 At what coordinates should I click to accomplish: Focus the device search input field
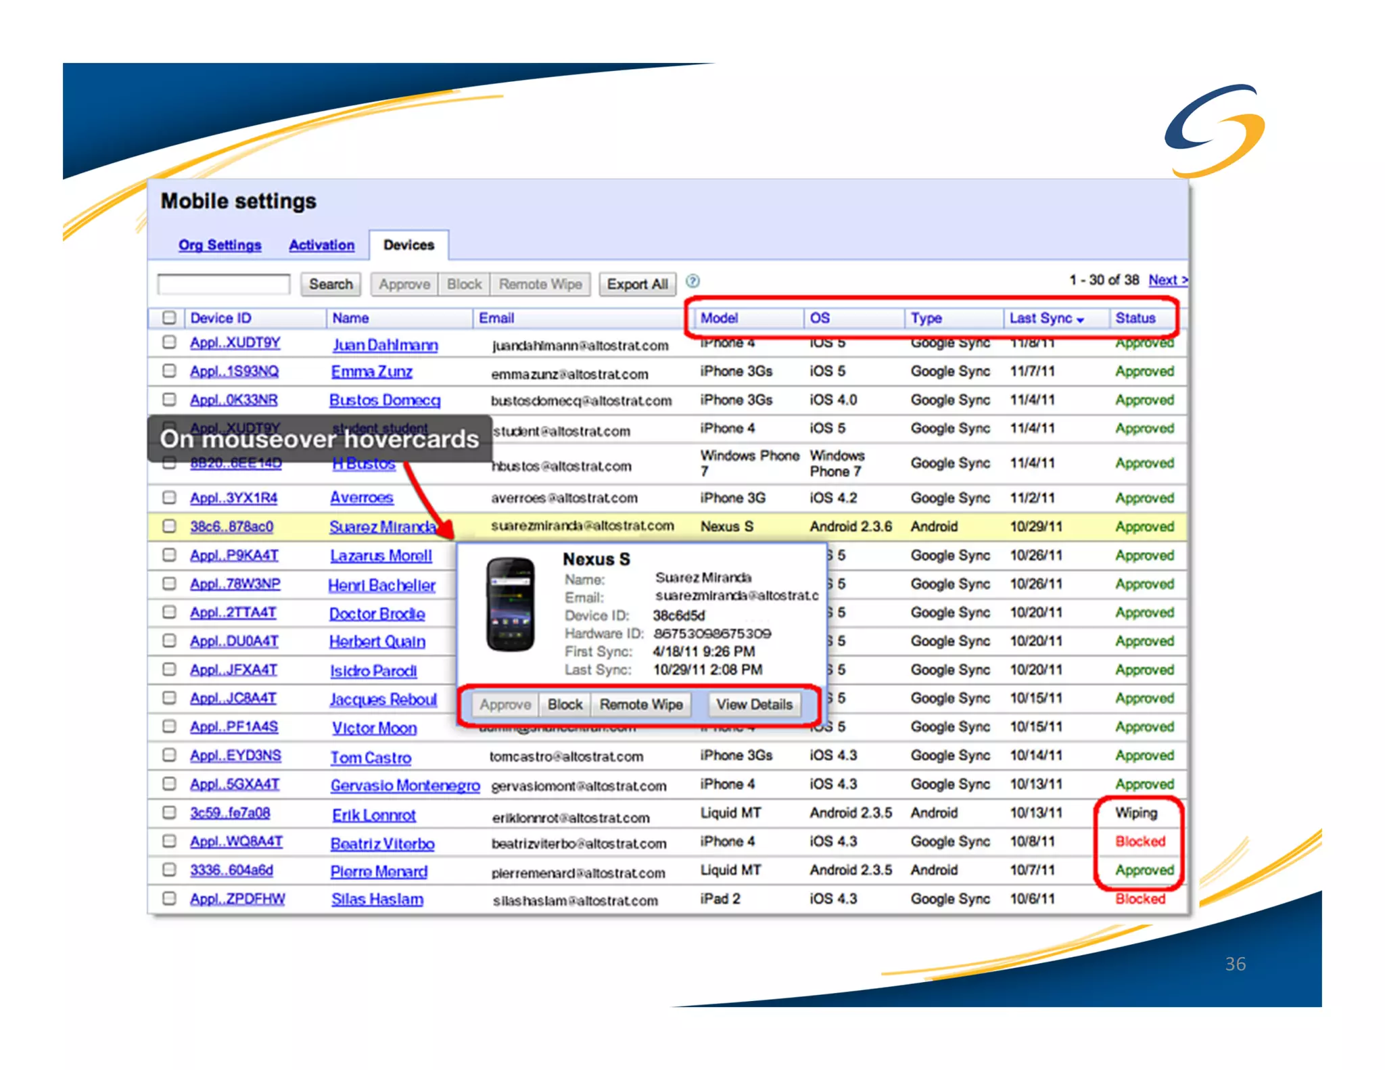click(224, 284)
